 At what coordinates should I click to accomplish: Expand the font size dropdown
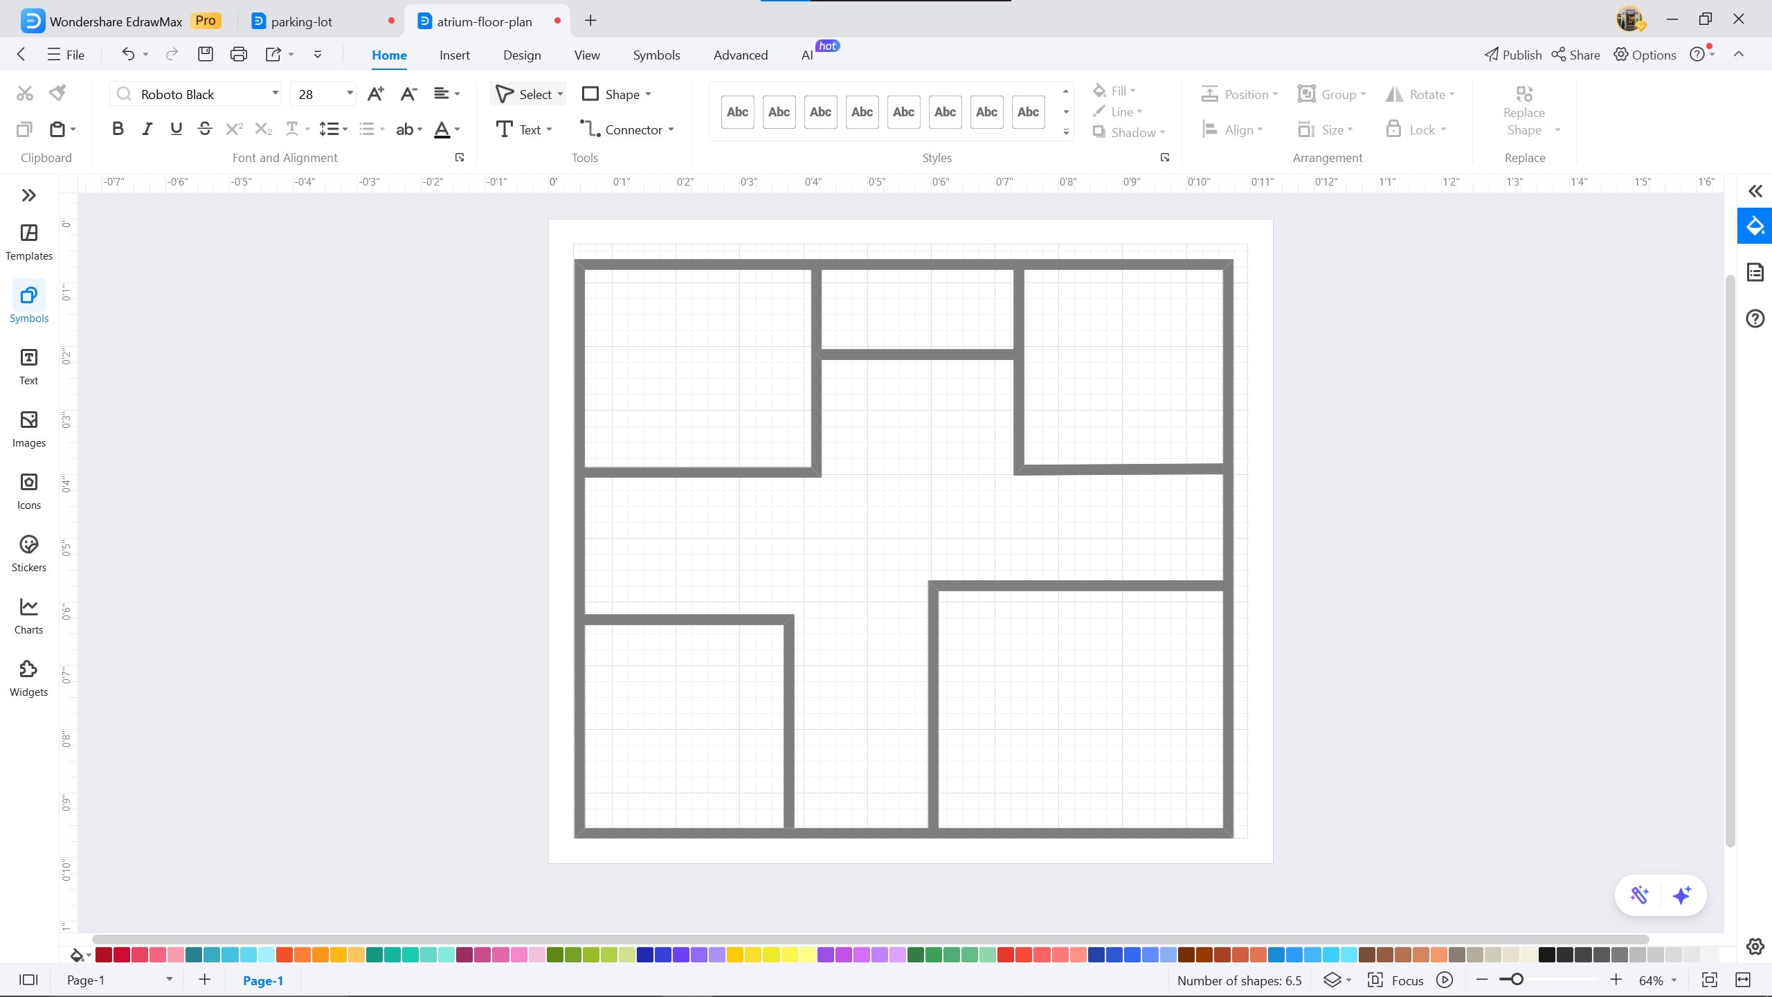pyautogui.click(x=349, y=93)
